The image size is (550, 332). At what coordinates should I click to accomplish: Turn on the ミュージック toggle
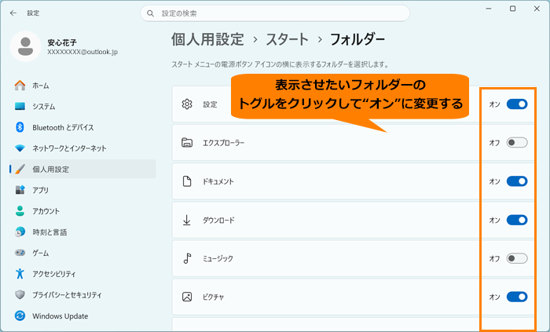click(517, 258)
